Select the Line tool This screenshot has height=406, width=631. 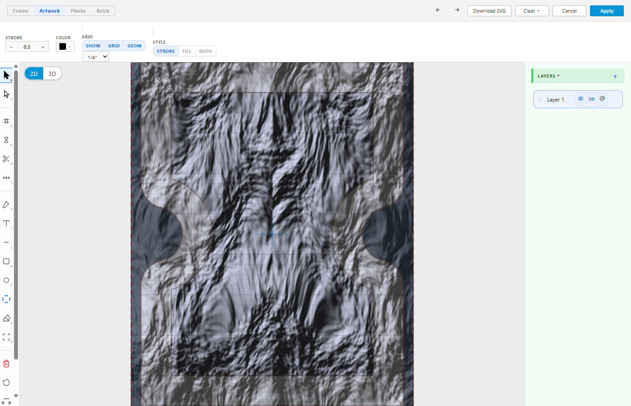click(6, 242)
